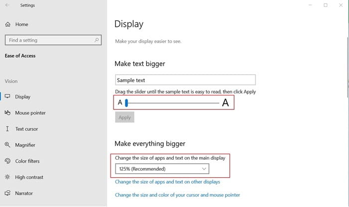349x207 pixels.
Task: Open Narrator settings label
Action: pyautogui.click(x=24, y=193)
